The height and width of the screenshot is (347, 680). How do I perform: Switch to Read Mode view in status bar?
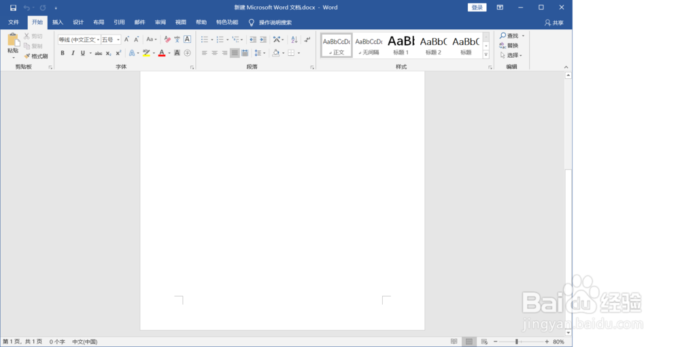(x=454, y=342)
